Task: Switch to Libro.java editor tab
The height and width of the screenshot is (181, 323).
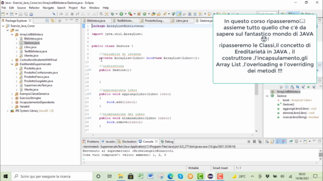Action: (x=182, y=21)
